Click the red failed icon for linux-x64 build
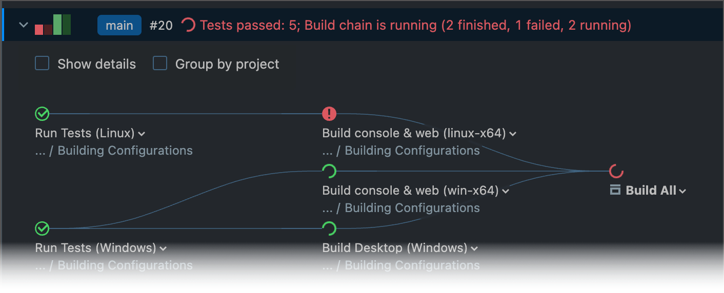The width and height of the screenshot is (724, 293). pos(329,113)
